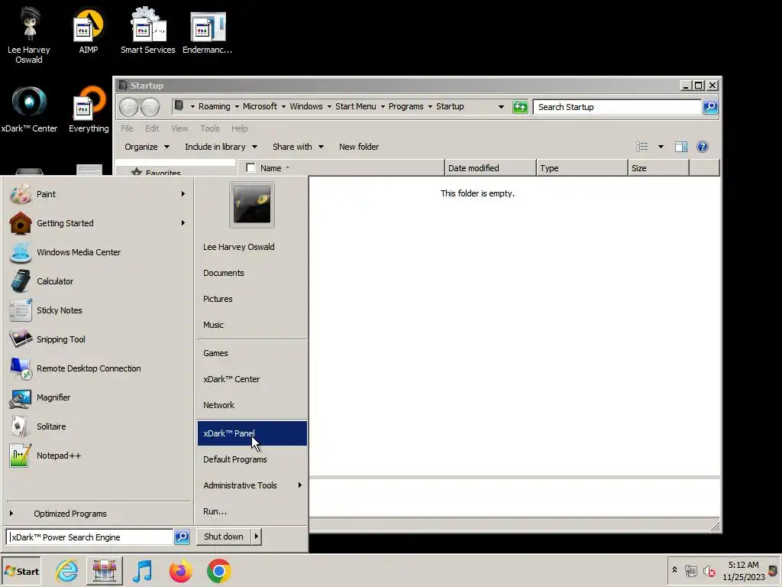Click Start menu search magnifier button
Viewport: 782px width, 587px height.
pos(182,537)
